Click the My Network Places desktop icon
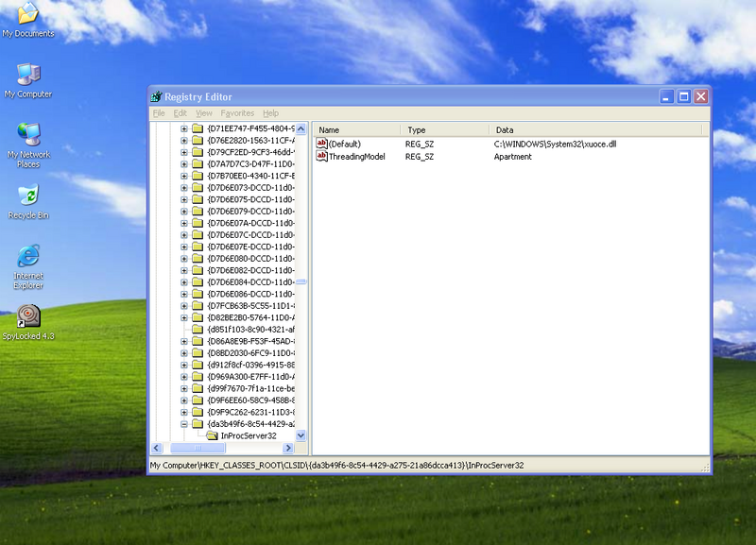 pyautogui.click(x=28, y=145)
